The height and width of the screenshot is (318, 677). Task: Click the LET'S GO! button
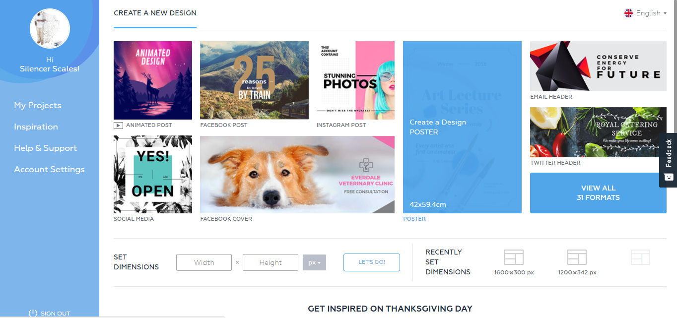click(372, 262)
